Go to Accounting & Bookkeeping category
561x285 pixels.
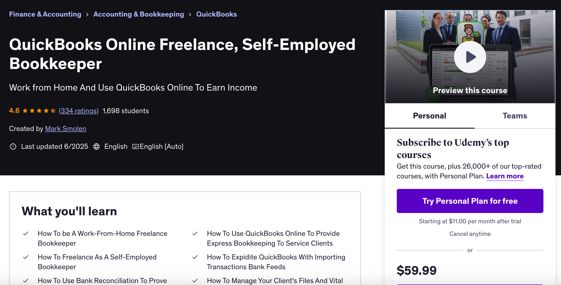click(139, 14)
